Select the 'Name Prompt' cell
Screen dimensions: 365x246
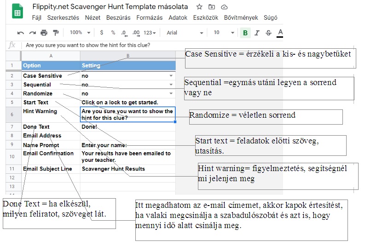click(51, 145)
